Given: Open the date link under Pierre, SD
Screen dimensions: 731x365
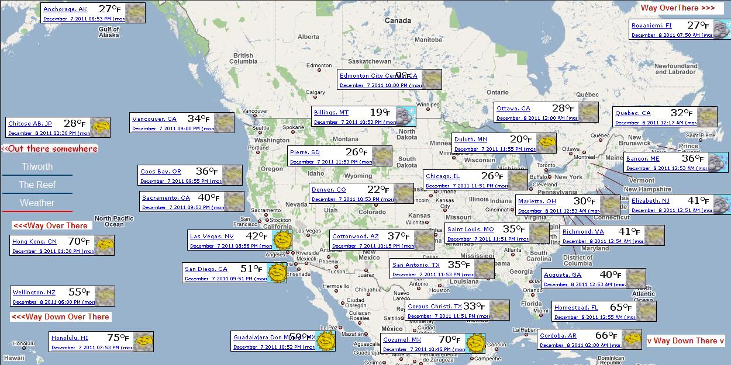Looking at the screenshot, I should pos(331,162).
